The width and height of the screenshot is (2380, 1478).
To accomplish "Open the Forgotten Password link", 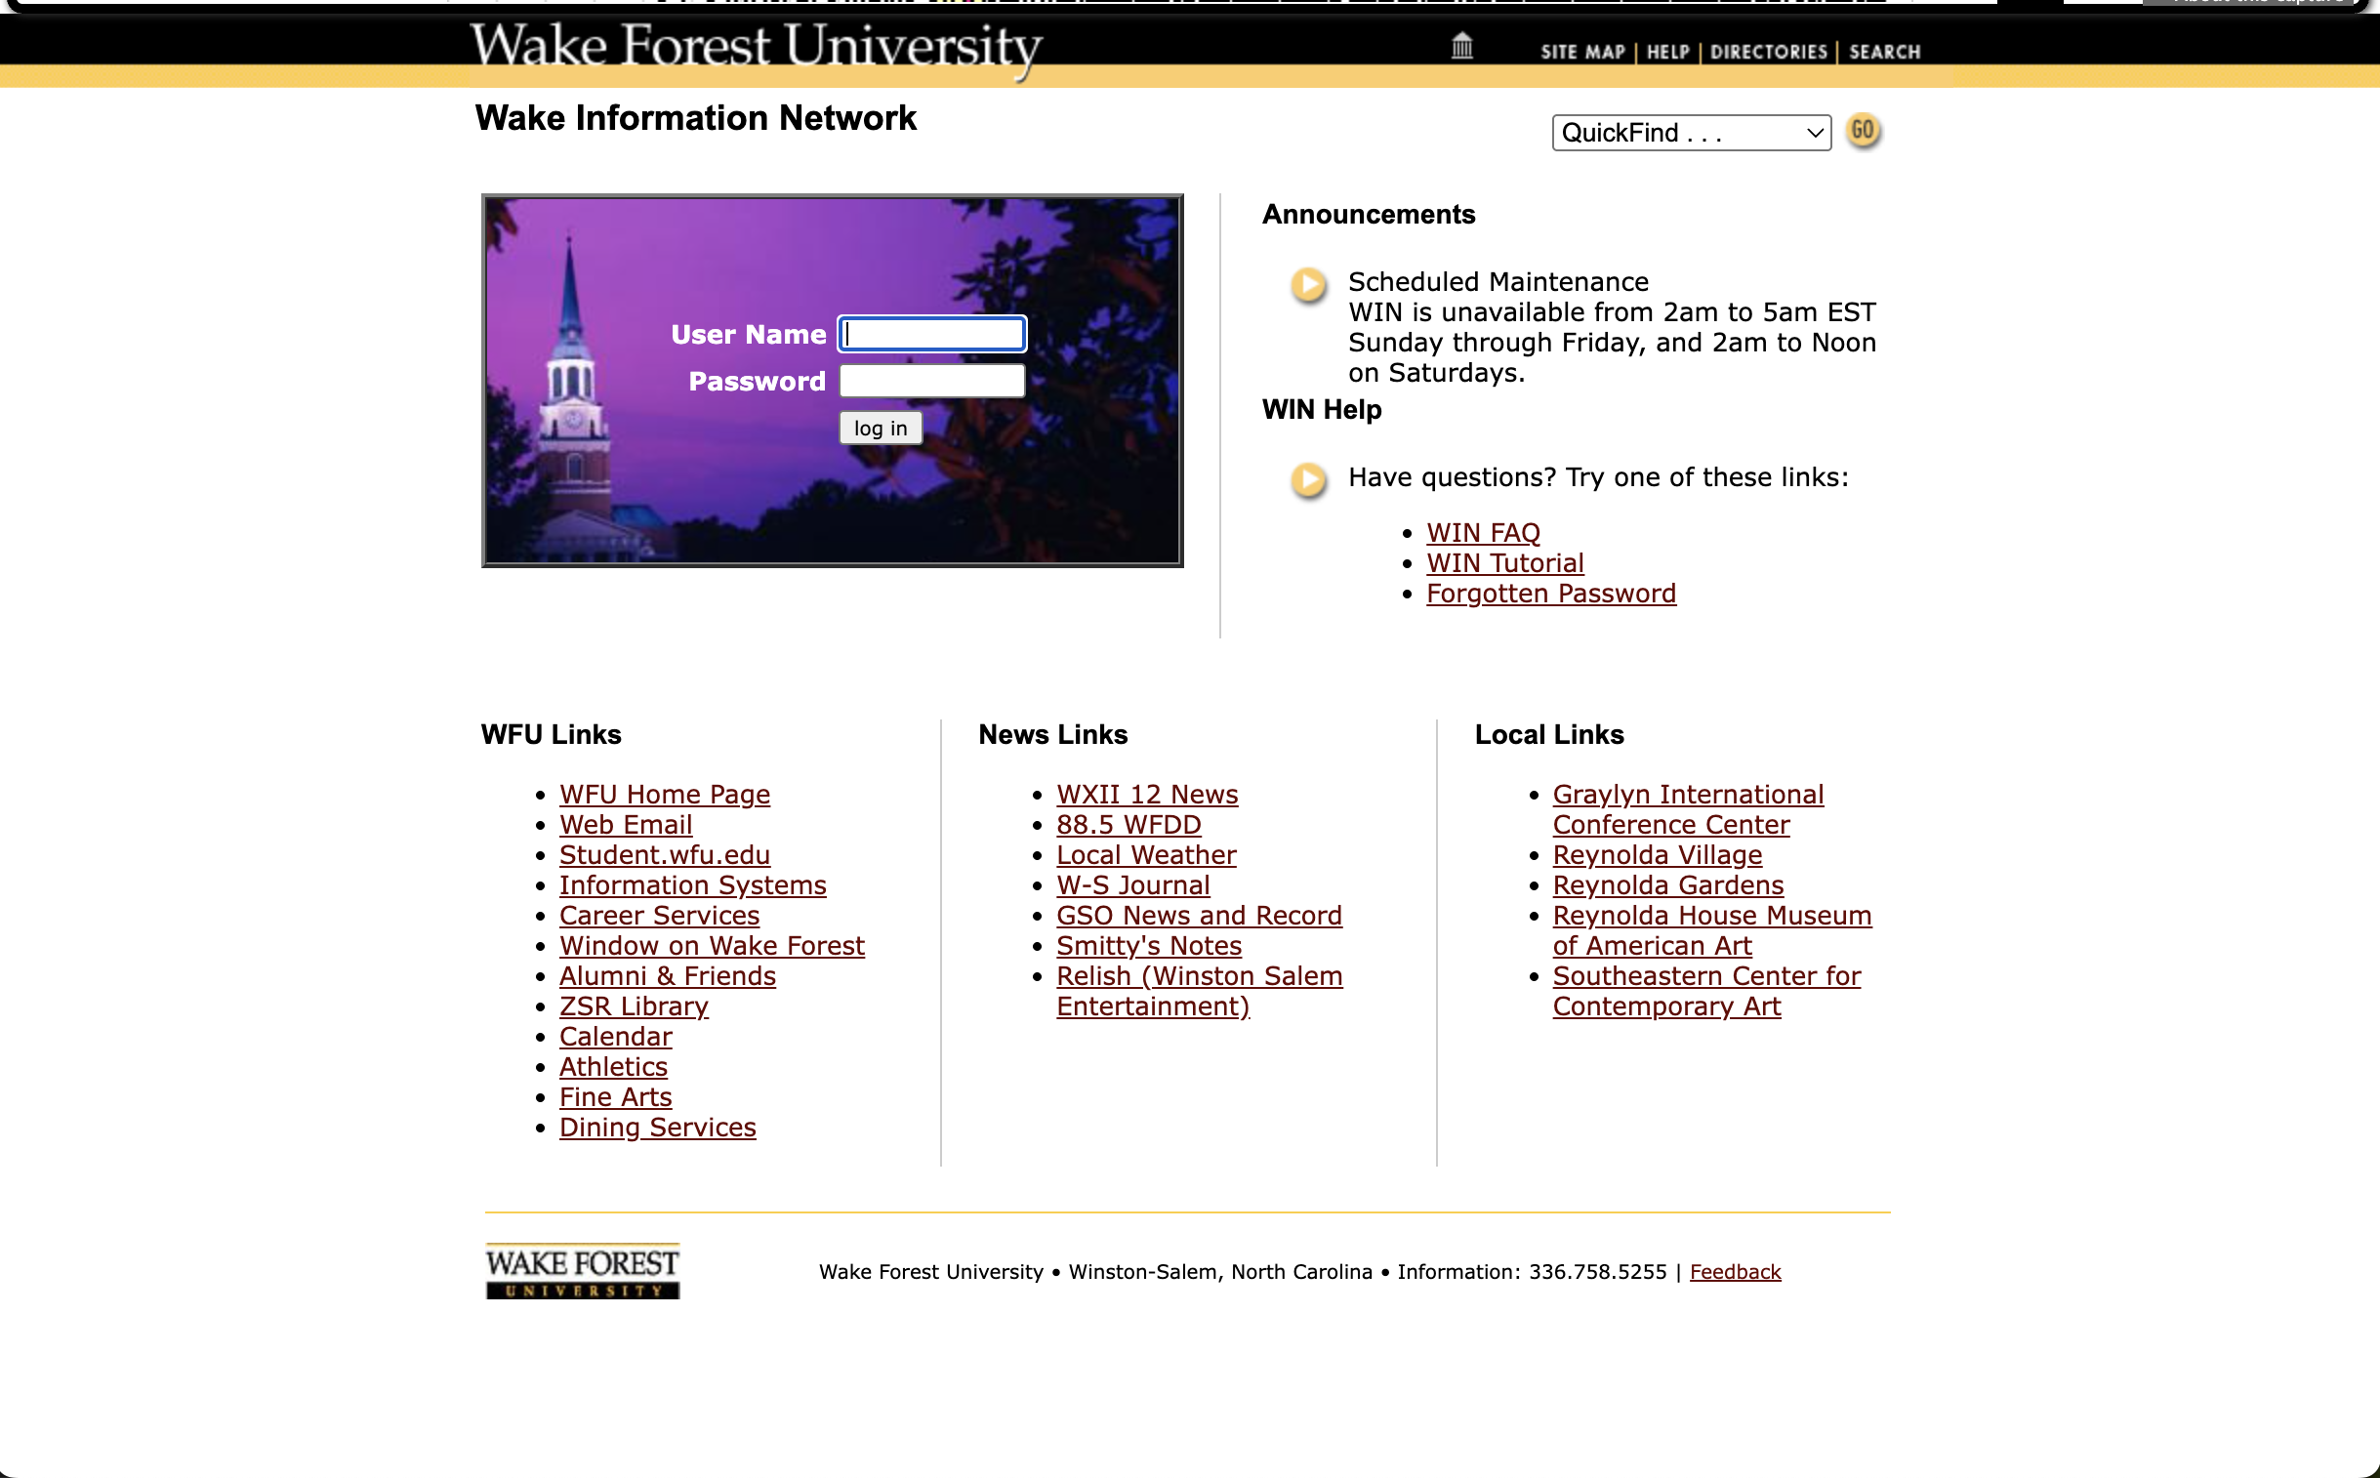I will pos(1551,594).
